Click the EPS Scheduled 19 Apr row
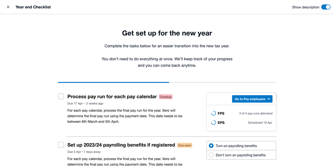The height and width of the screenshot is (166, 334). coord(242,123)
